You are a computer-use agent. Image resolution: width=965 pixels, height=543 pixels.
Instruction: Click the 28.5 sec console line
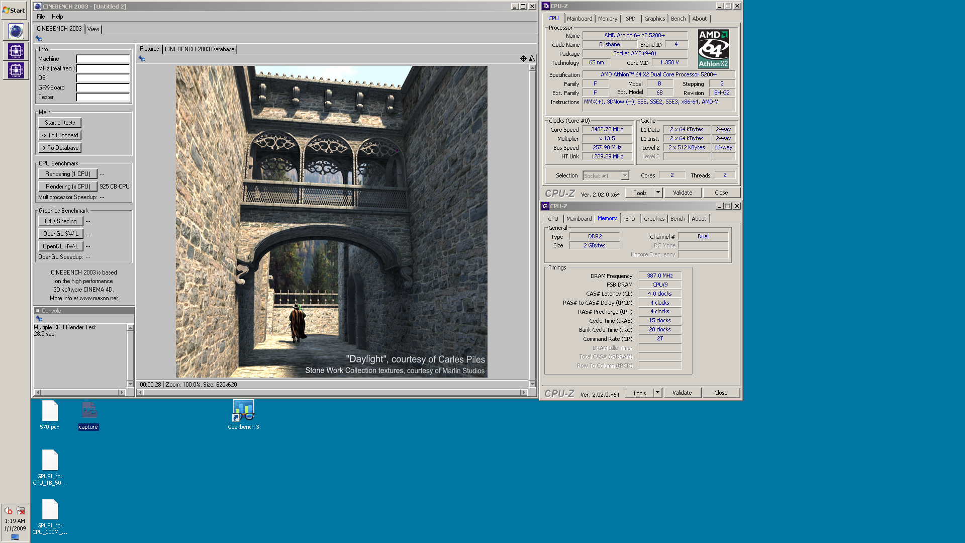44,334
